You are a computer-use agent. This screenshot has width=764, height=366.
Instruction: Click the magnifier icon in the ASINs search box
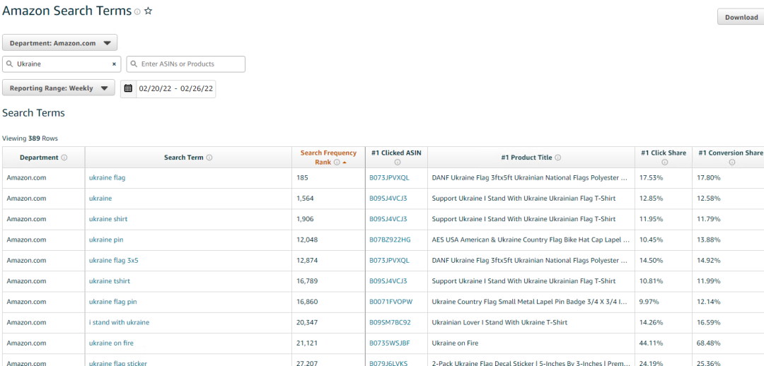click(x=134, y=64)
